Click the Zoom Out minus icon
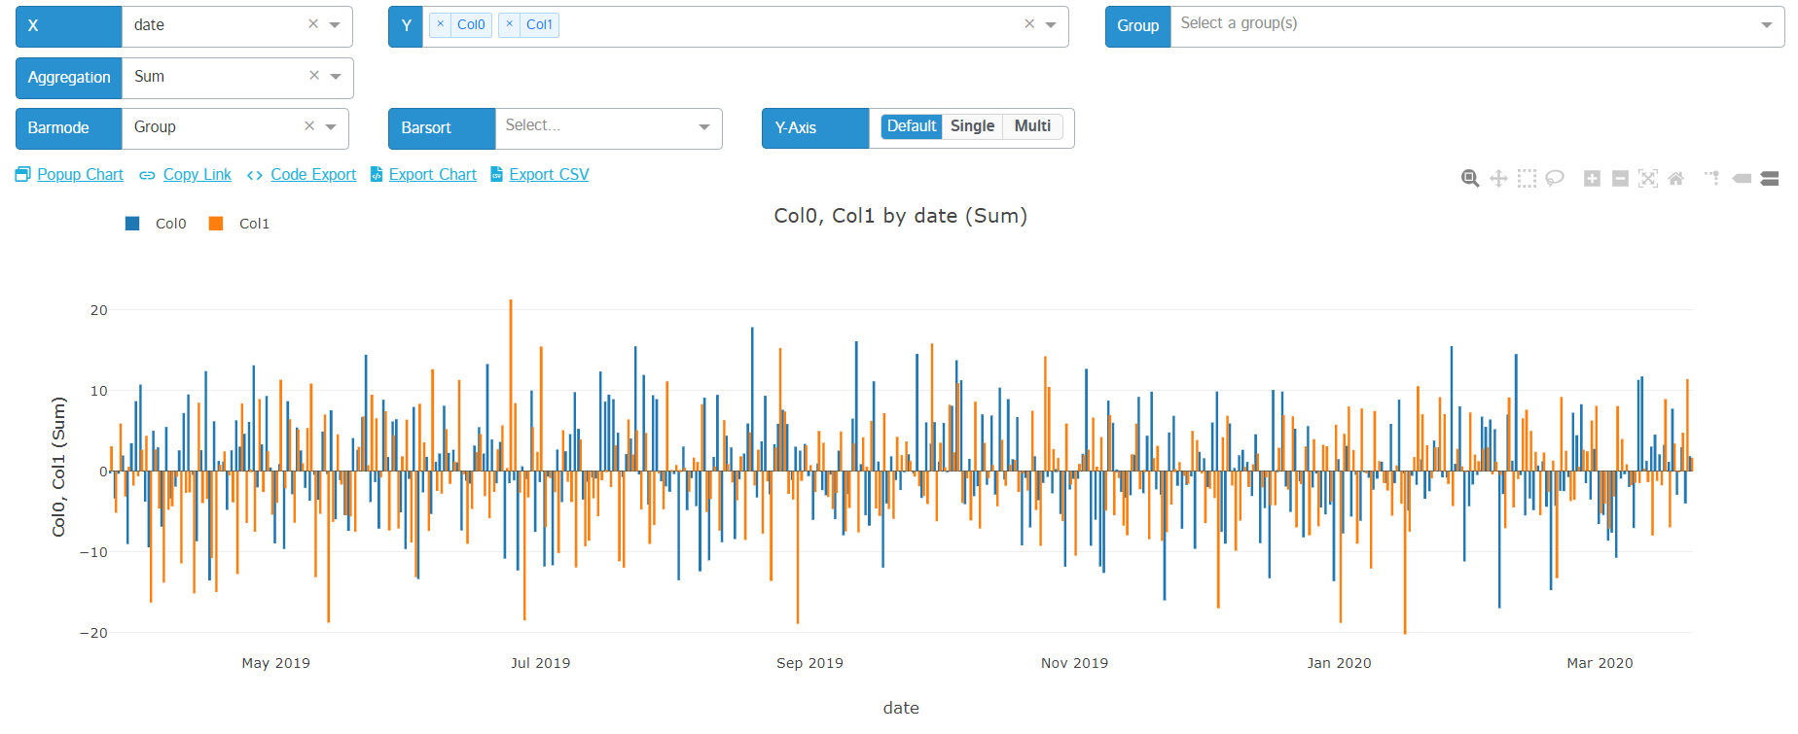Viewport: 1798px width, 734px height. pyautogui.click(x=1620, y=178)
